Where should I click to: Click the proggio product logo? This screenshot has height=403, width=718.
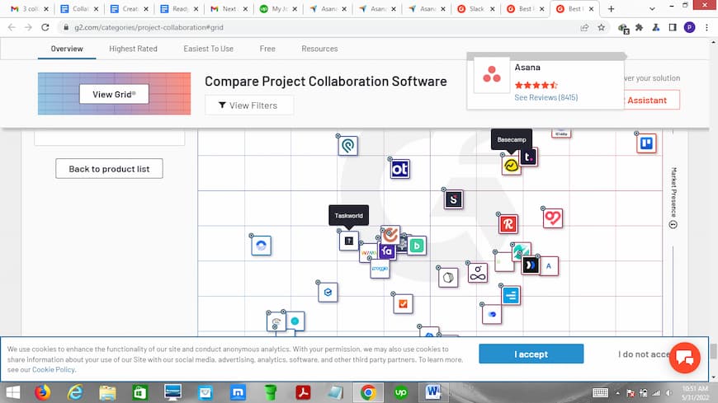coord(380,269)
